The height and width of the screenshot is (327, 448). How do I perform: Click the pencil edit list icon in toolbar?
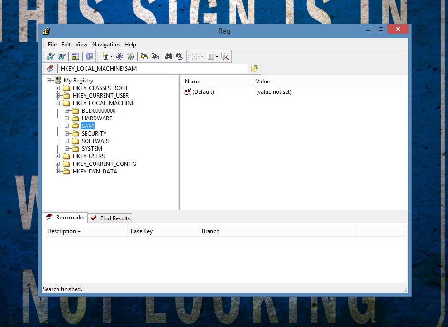tap(225, 56)
